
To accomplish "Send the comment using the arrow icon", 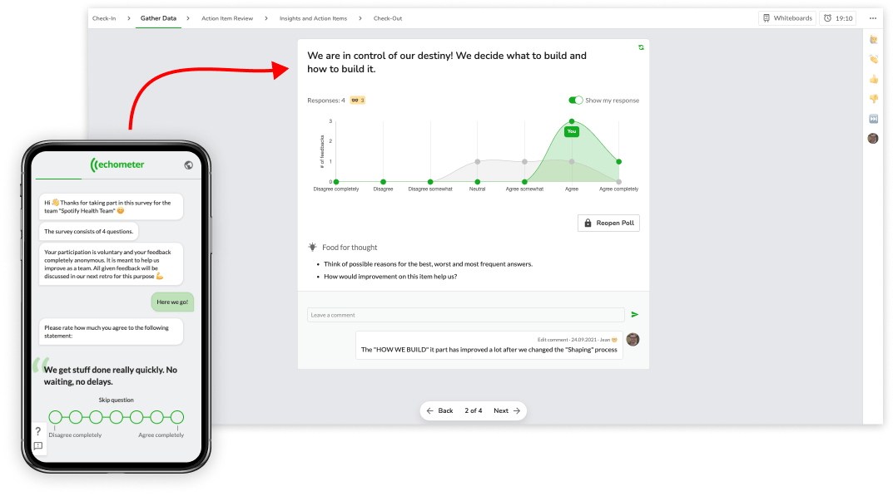I will 635,315.
